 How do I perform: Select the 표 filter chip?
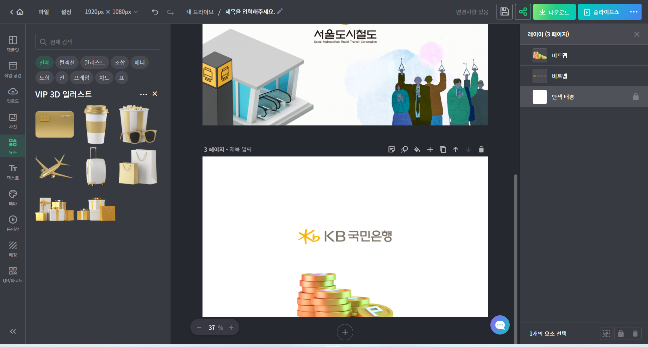point(122,78)
